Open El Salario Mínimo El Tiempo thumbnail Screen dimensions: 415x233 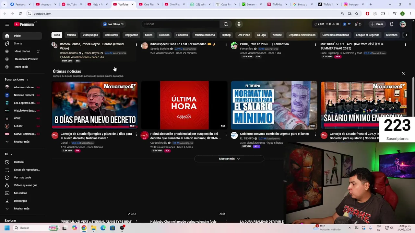coord(274,105)
